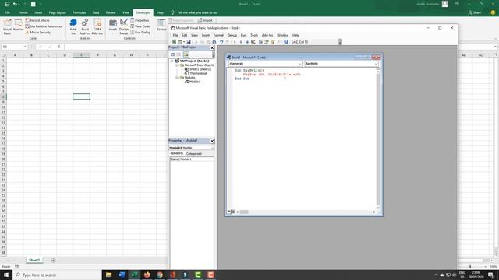Close the Project - VBAProject pane
The image size is (499, 280).
(x=212, y=47)
